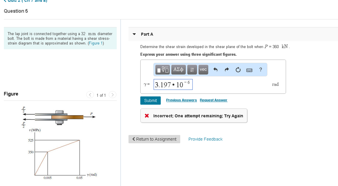
Task: Click the Provide Feedback link
Action: [x=205, y=139]
